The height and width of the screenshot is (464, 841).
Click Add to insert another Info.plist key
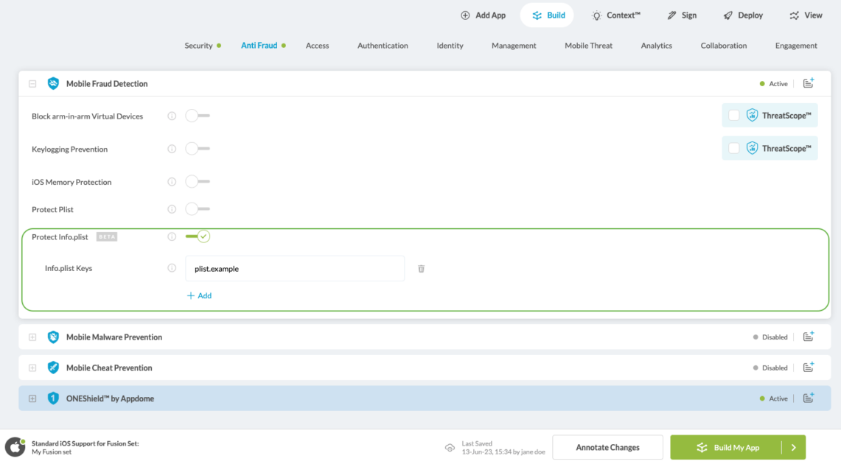pos(199,295)
